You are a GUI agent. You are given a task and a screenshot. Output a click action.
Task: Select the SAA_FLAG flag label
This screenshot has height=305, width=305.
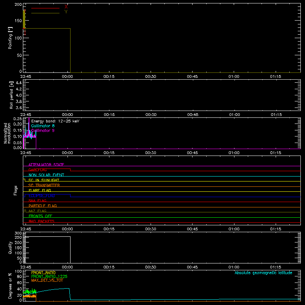point(37,201)
